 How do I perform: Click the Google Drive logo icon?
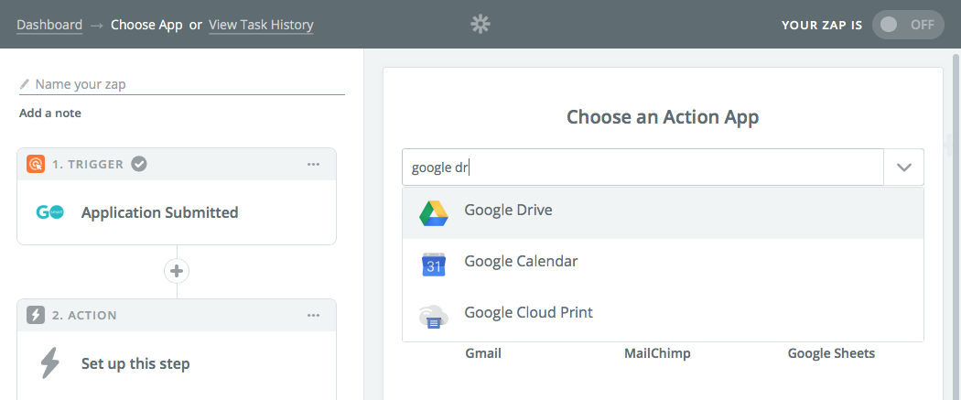click(x=433, y=213)
